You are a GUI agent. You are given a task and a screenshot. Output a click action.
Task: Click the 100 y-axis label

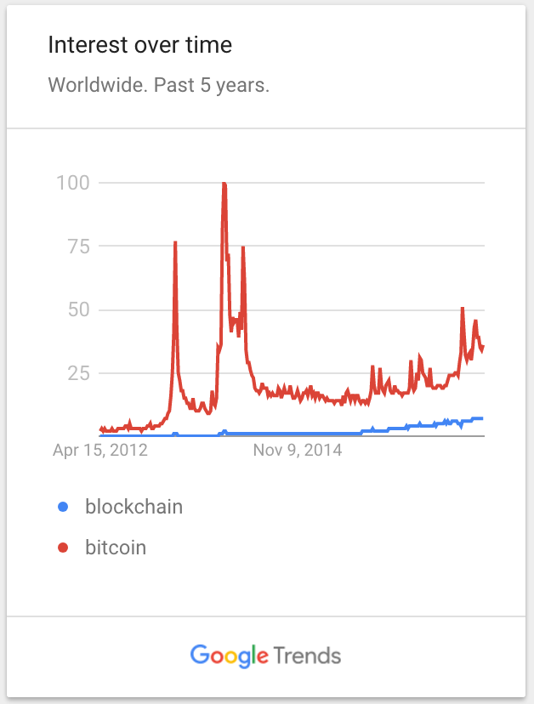pyautogui.click(x=73, y=183)
